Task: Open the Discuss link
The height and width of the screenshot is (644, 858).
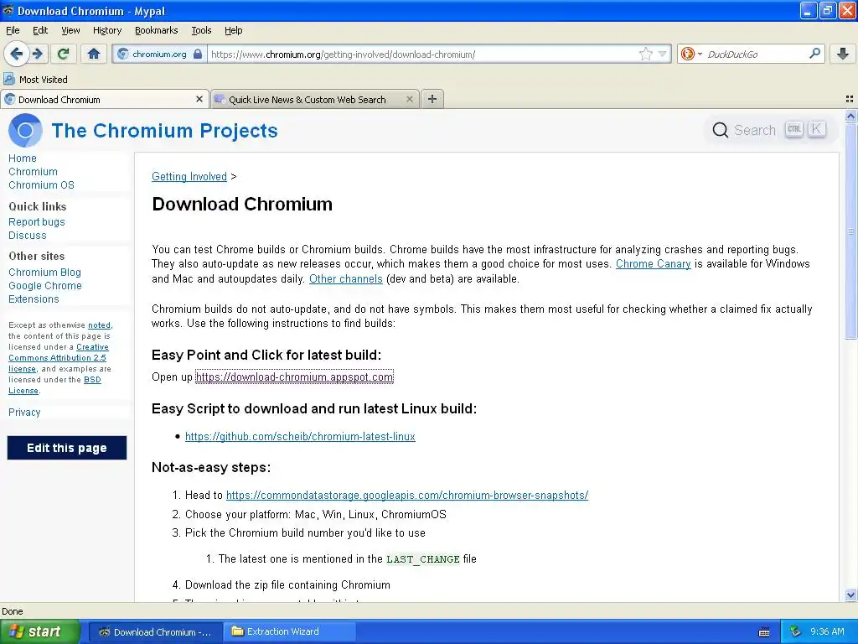Action: point(28,236)
